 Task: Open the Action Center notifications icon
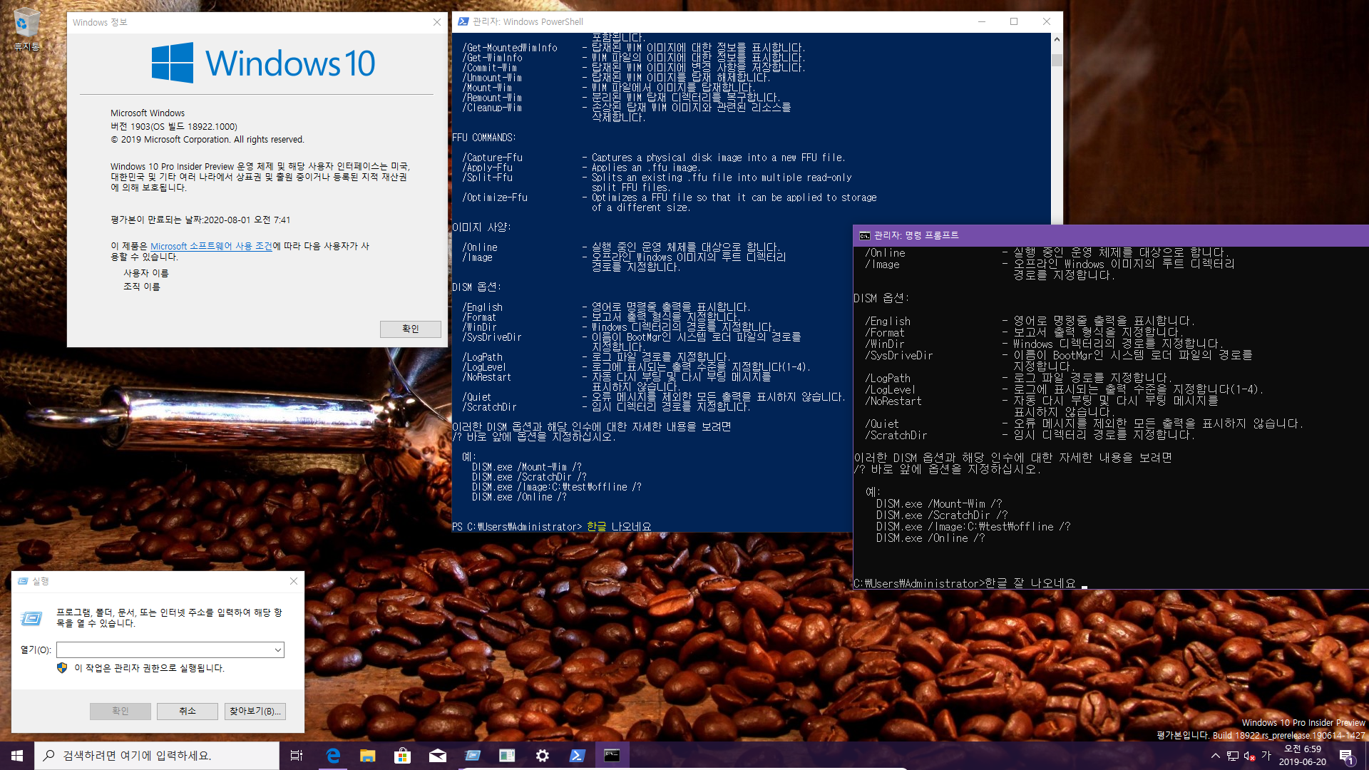[x=1347, y=756]
